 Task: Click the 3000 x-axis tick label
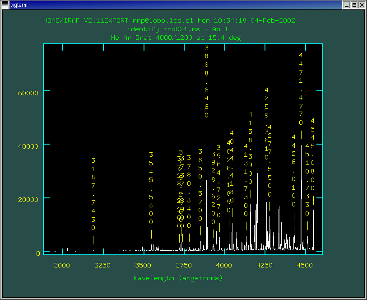(62, 265)
